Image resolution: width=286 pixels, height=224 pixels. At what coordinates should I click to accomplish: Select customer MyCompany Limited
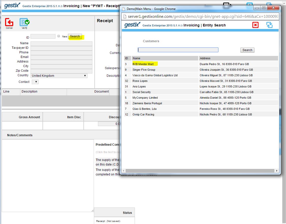pos(145,98)
